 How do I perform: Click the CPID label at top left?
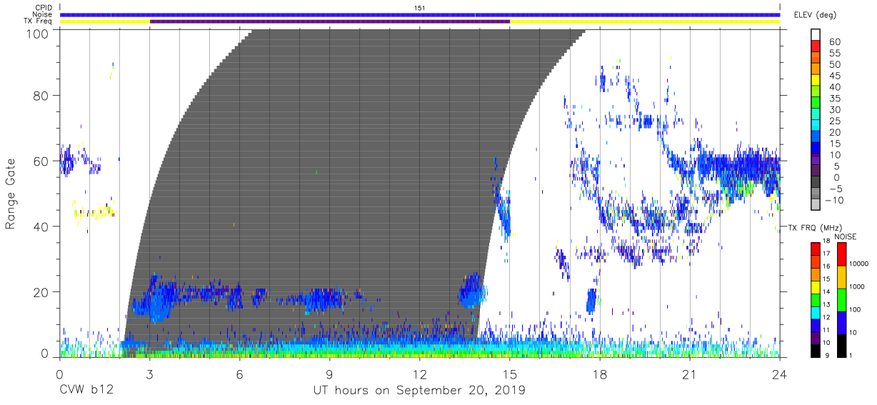coord(44,8)
